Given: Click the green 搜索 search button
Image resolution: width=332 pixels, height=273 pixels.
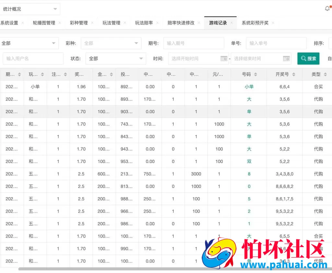Looking at the screenshot, I should (x=308, y=59).
